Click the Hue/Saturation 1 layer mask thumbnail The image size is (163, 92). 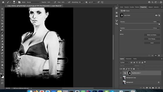[130, 73]
